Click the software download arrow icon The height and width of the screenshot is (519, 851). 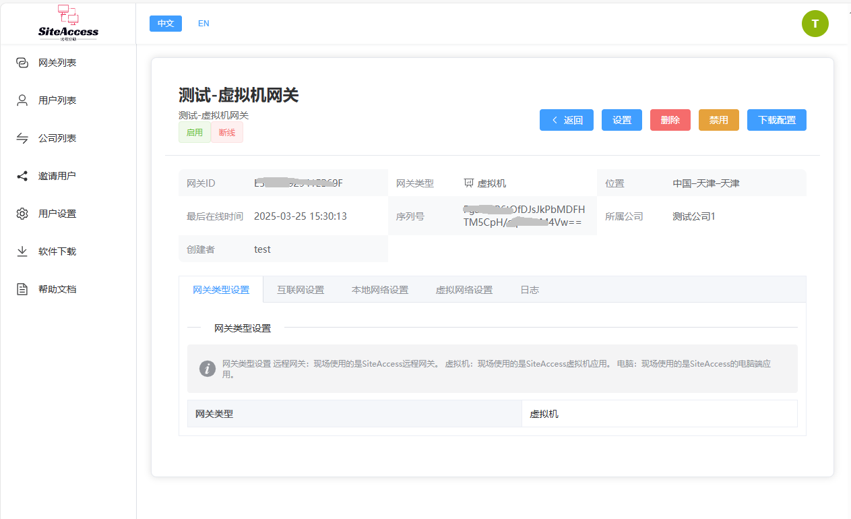(22, 251)
